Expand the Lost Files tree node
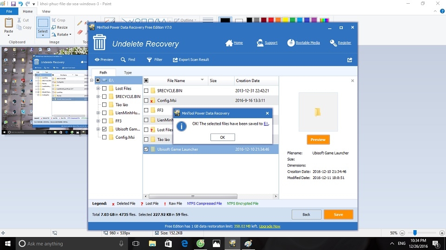 (98, 88)
